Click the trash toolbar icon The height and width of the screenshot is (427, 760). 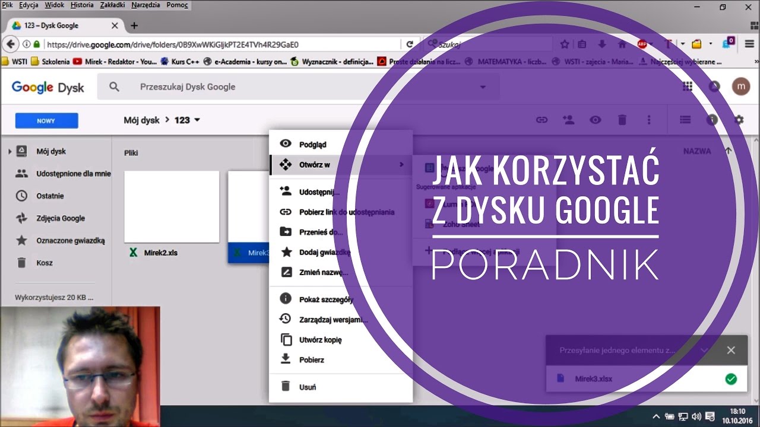[x=622, y=120]
